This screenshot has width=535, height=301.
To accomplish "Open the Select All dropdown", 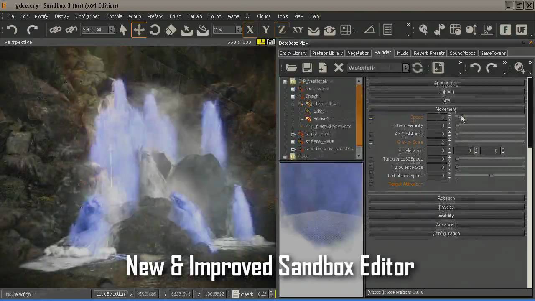I will pos(98,30).
